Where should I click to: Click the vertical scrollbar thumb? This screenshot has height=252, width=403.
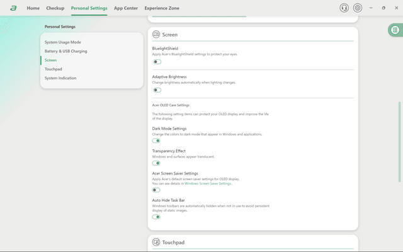(400, 142)
